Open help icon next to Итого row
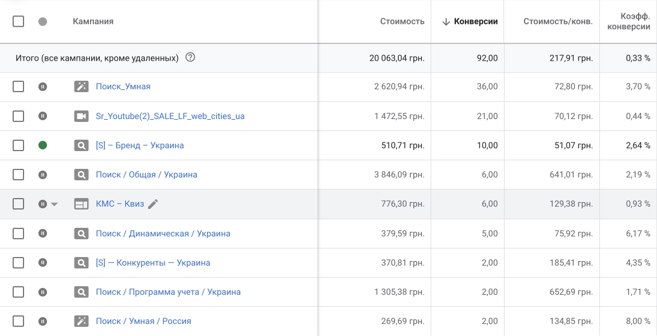This screenshot has width=657, height=336. pos(190,57)
